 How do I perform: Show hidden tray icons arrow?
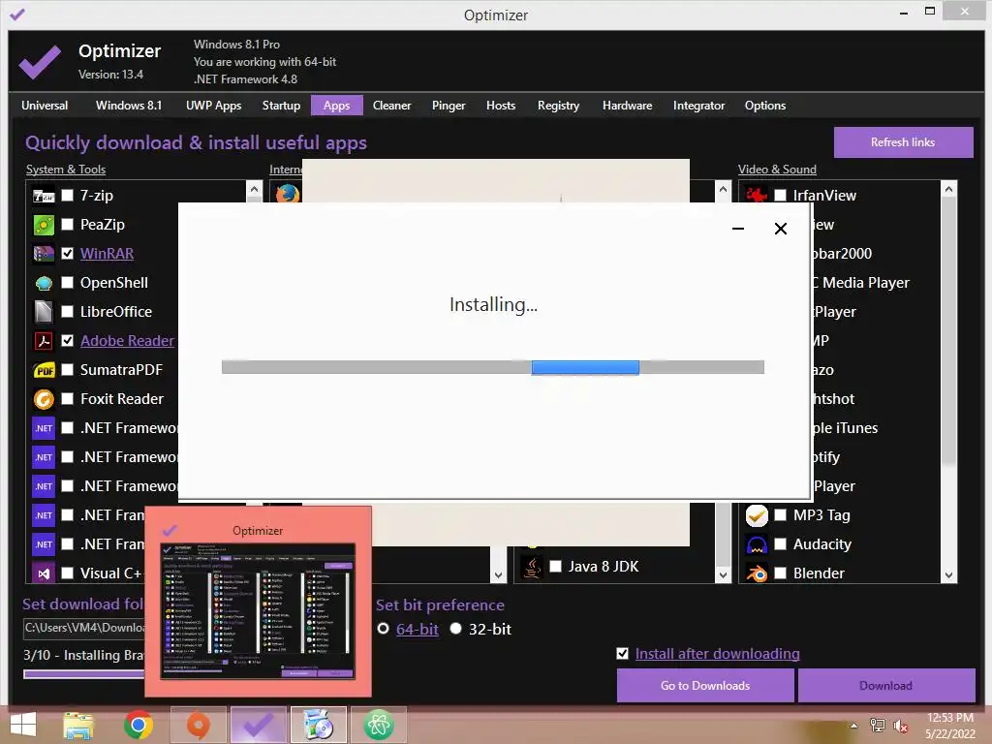(854, 726)
